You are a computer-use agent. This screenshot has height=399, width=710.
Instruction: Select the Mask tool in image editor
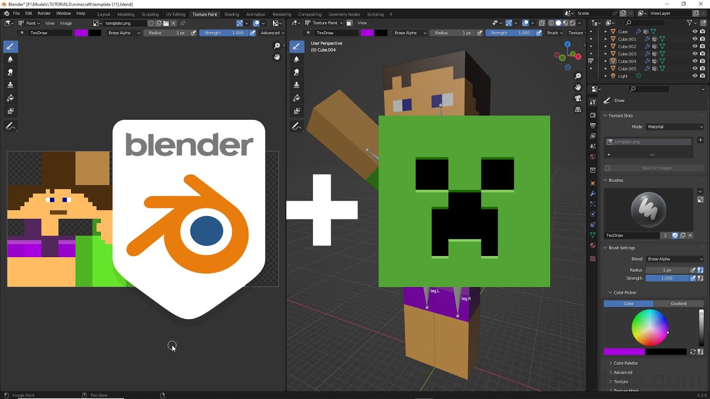coord(10,110)
